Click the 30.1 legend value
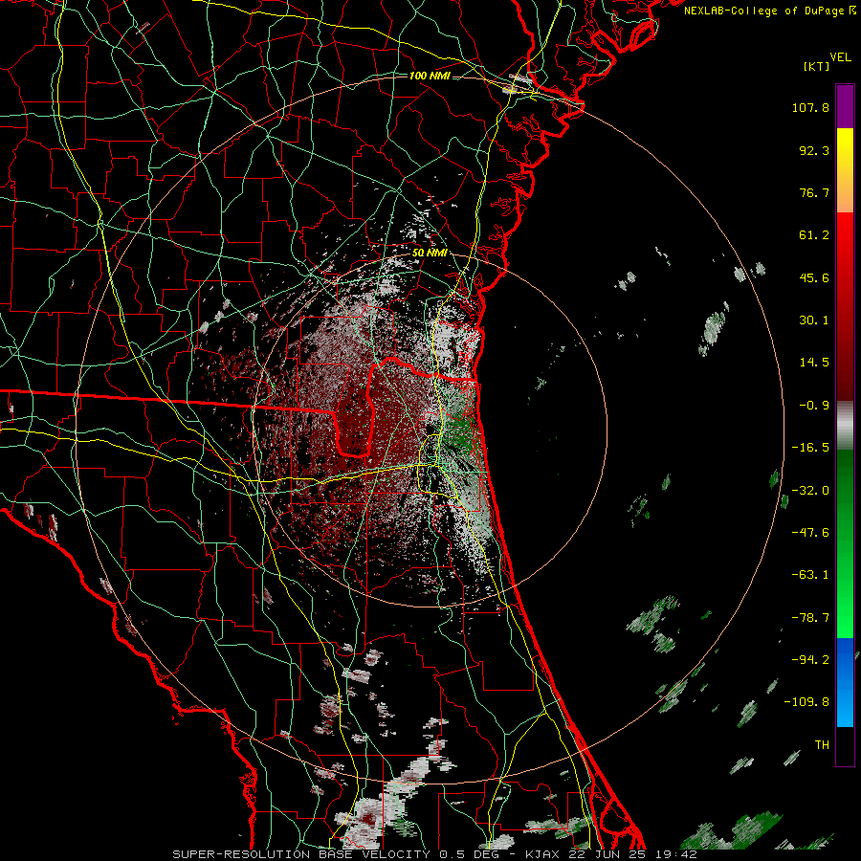Viewport: 861px width, 861px height. coord(814,320)
